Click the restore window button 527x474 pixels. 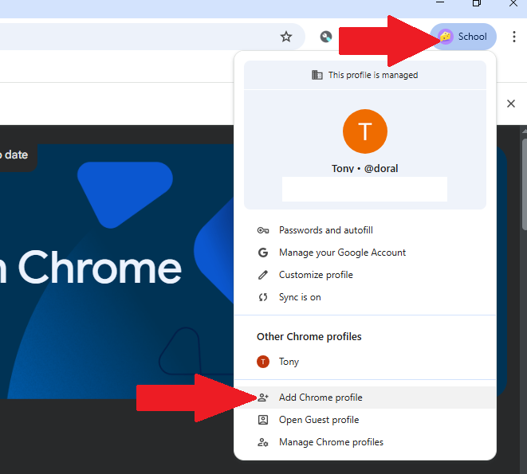[x=477, y=4]
